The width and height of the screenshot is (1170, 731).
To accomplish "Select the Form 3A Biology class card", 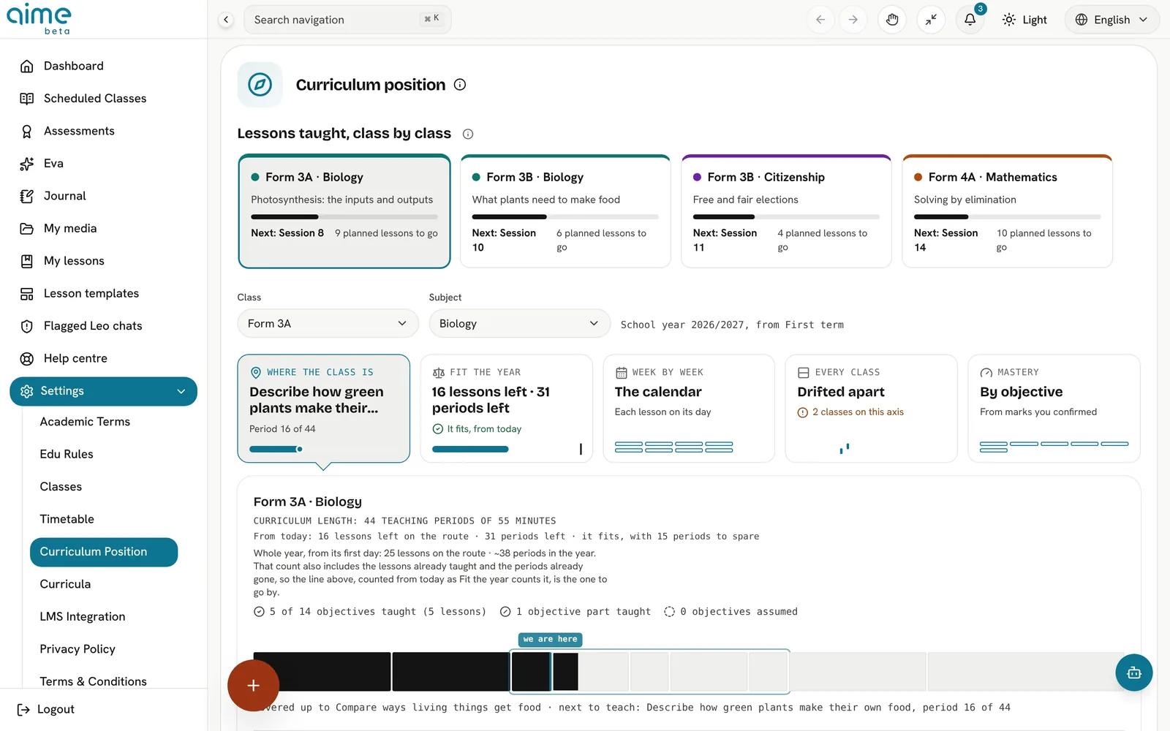I will (344, 211).
